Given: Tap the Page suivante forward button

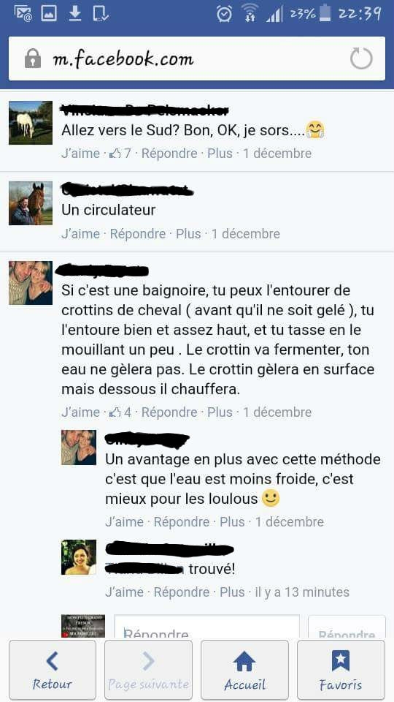Looking at the screenshot, I should click(148, 670).
